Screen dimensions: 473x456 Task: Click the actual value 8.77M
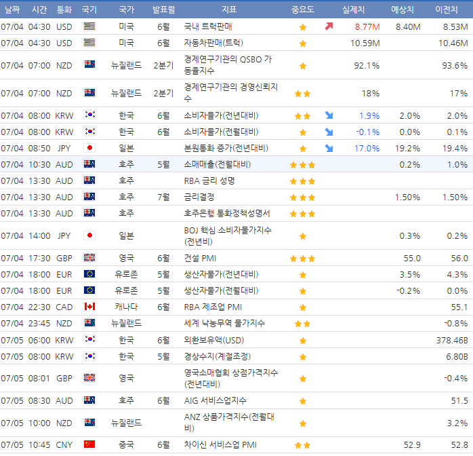pyautogui.click(x=367, y=27)
